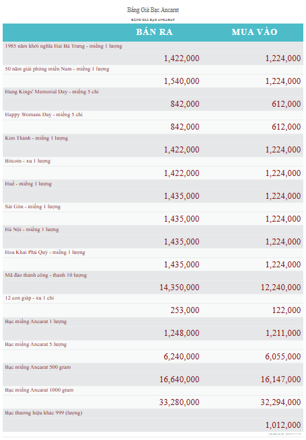
Task: Click the Mã đáo thành công selling price 14,350,000
Action: coord(180,288)
